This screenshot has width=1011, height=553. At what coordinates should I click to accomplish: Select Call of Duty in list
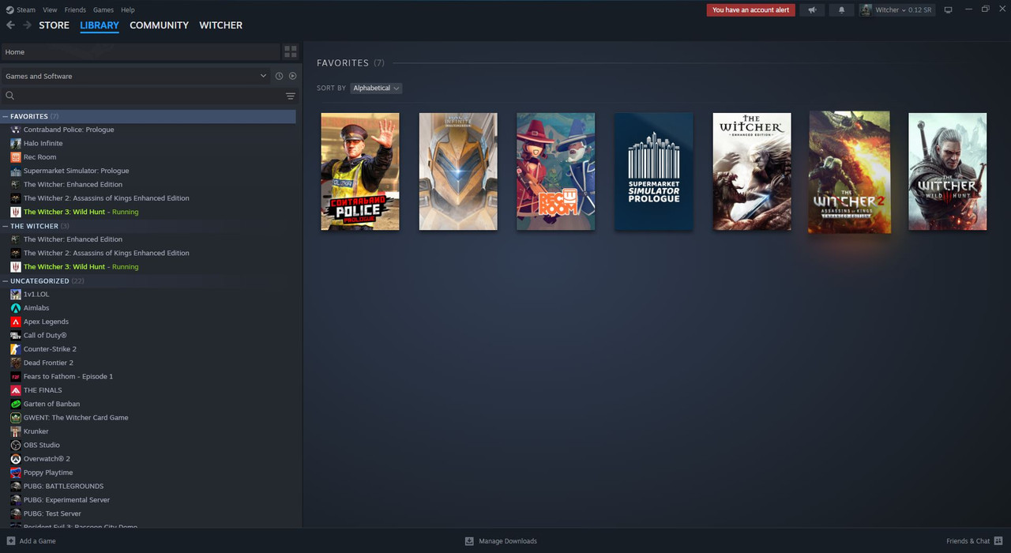point(45,335)
